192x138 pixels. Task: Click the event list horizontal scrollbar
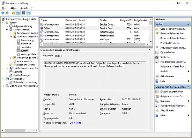[x=94, y=45]
